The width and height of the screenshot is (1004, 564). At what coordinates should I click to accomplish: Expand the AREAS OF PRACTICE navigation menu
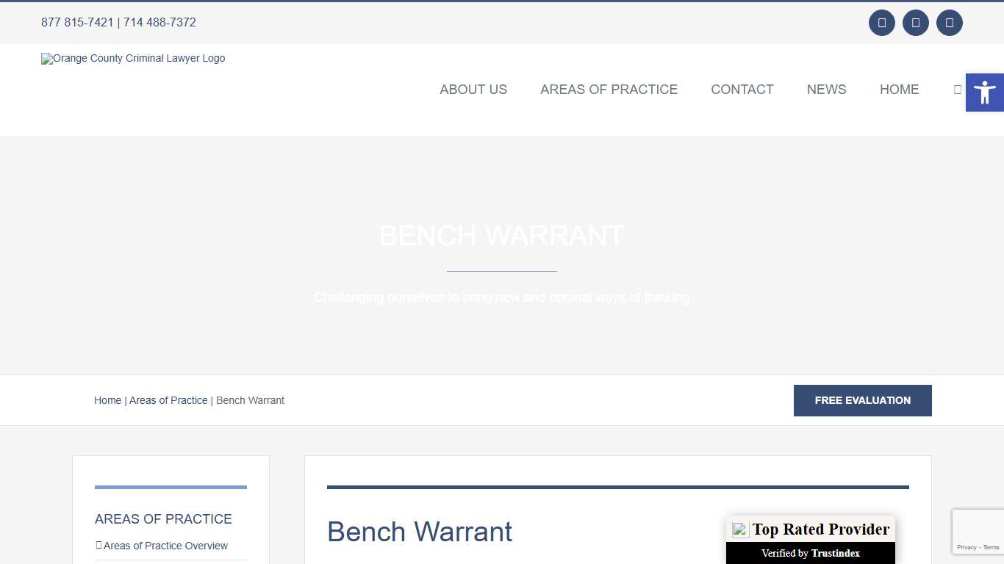pyautogui.click(x=609, y=89)
